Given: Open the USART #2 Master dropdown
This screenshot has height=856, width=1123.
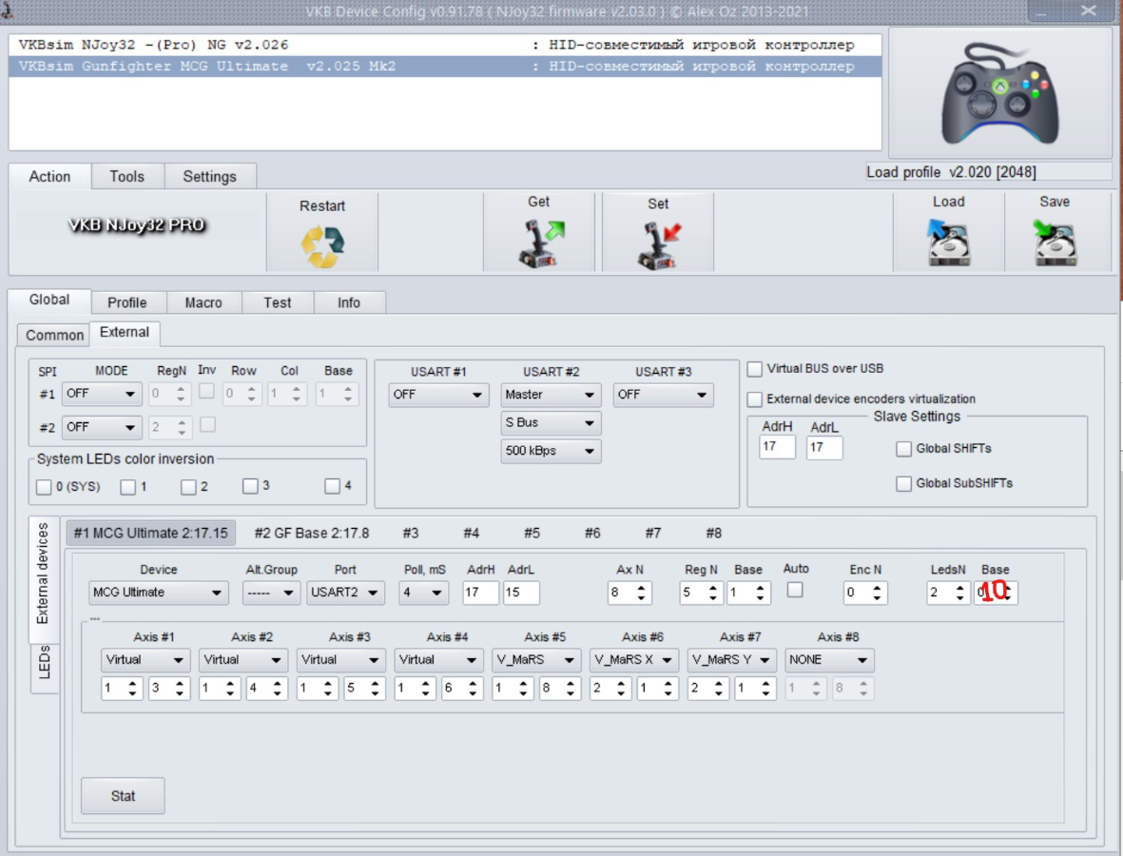Looking at the screenshot, I should coord(551,395).
